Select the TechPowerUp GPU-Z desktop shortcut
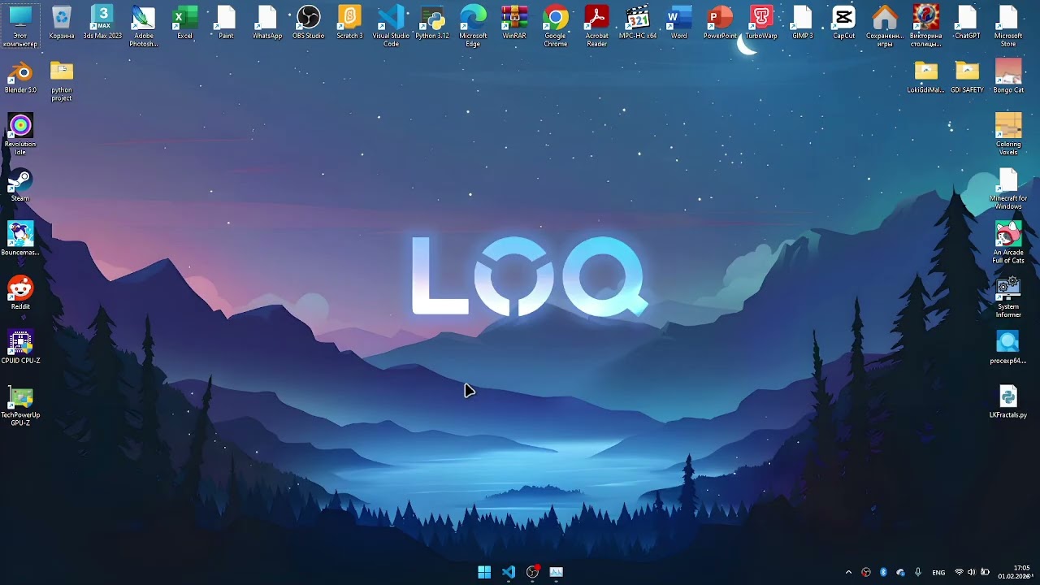The width and height of the screenshot is (1040, 585). click(20, 405)
